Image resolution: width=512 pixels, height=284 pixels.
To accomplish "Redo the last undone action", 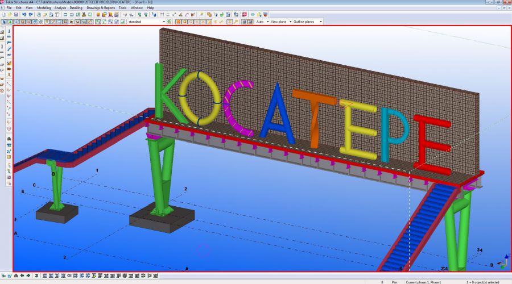I will click(31, 15).
